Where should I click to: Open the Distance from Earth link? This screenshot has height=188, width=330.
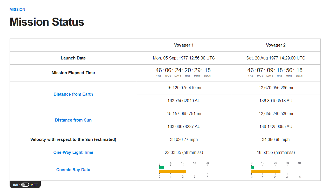[x=73, y=94]
